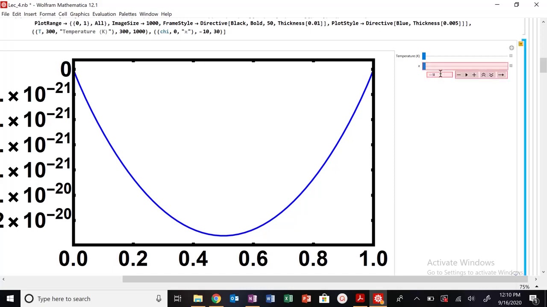The width and height of the screenshot is (547, 307).
Task: Open PowerPoint from taskbar
Action: coord(306,298)
